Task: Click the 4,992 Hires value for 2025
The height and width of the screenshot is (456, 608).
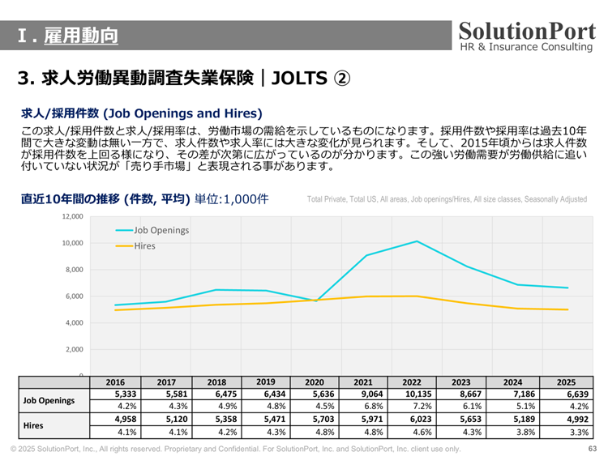Action: click(x=567, y=419)
